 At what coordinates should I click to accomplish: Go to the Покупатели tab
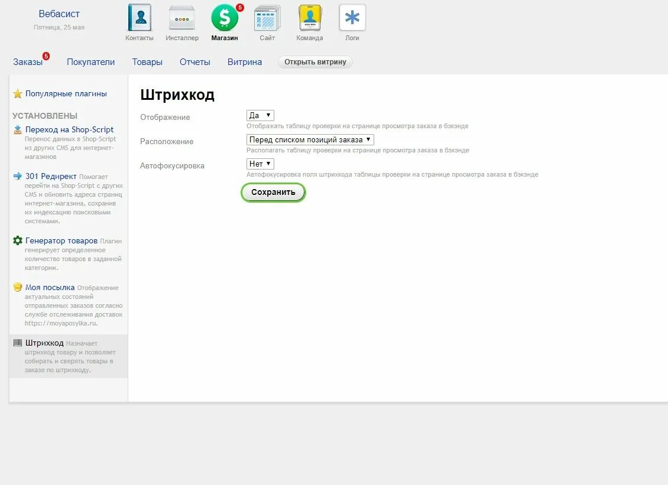91,62
